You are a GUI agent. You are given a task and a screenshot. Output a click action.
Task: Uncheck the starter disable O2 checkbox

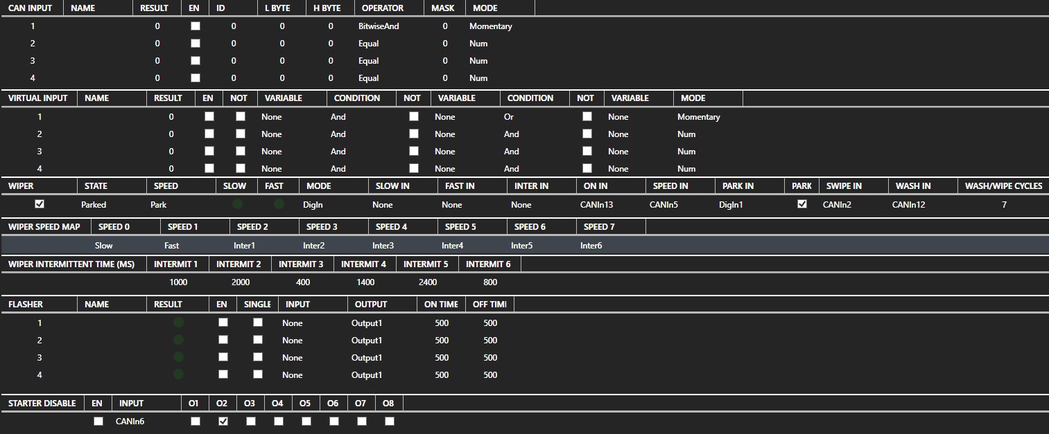point(223,421)
